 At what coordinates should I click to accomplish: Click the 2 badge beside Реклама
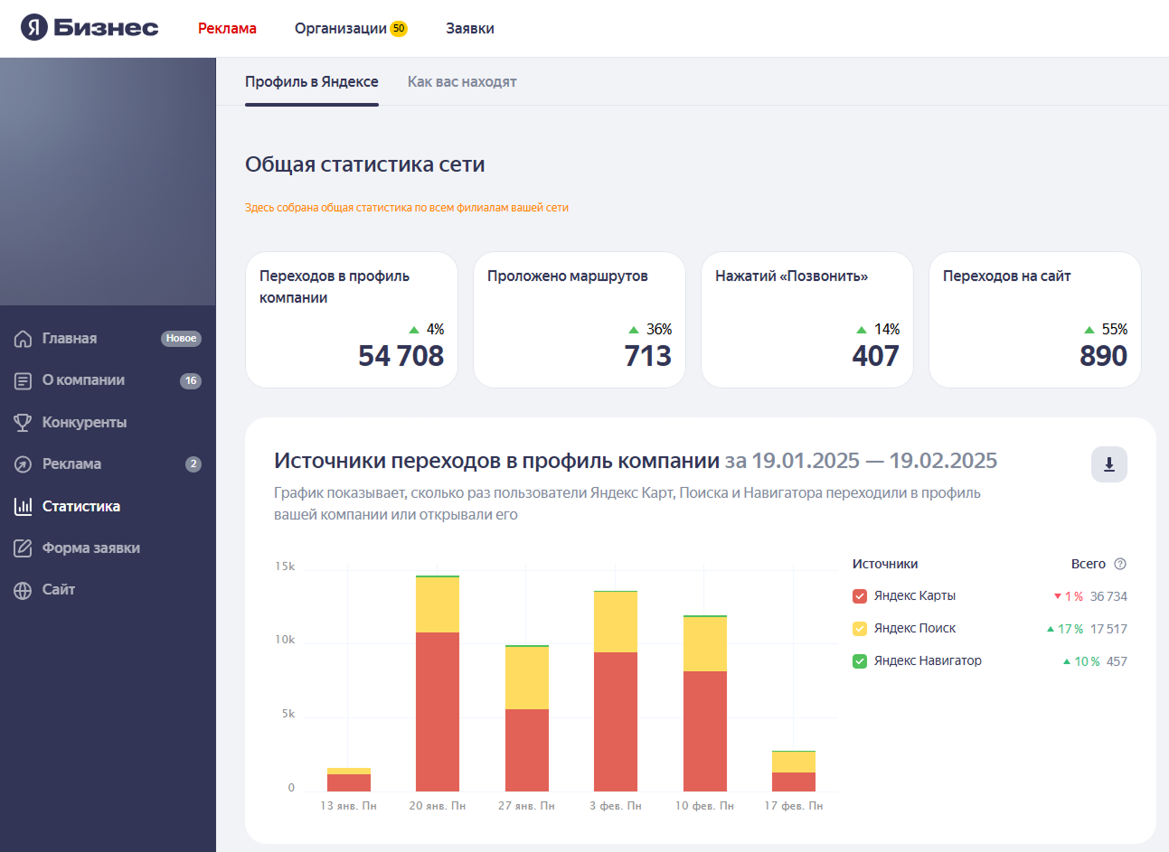point(193,464)
